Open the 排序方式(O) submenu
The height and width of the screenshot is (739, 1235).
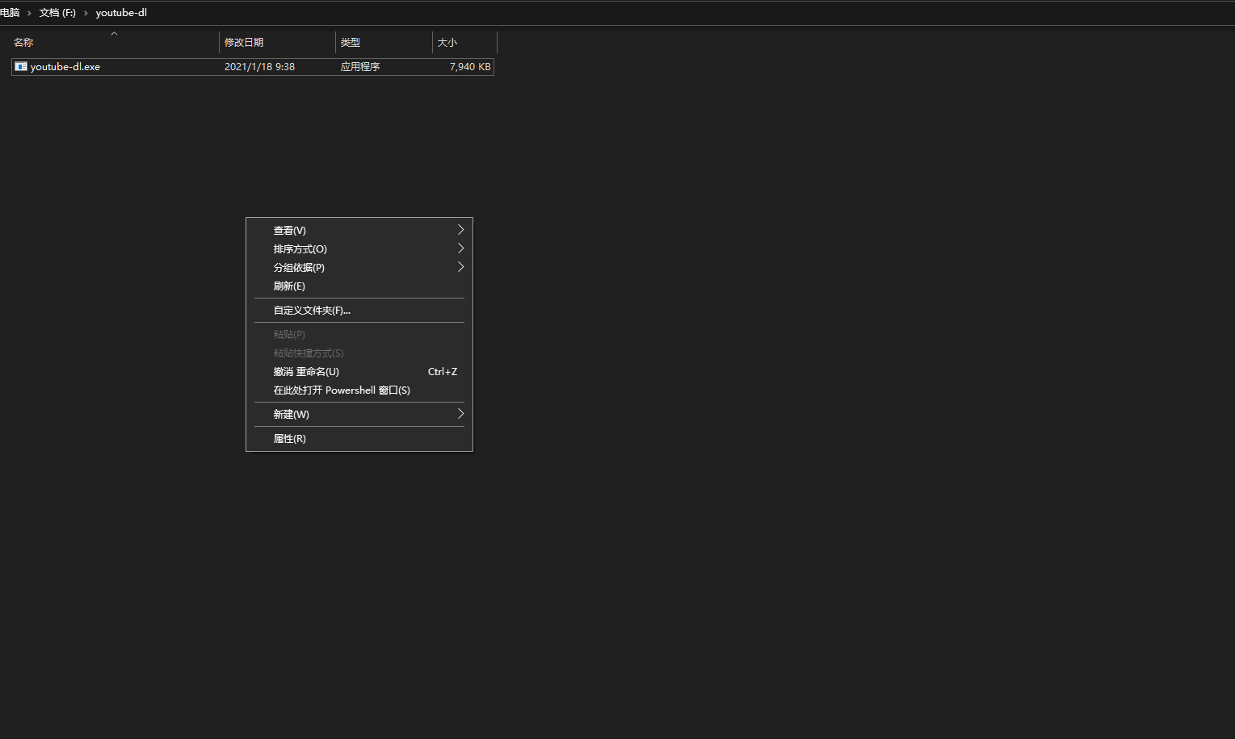tap(359, 249)
